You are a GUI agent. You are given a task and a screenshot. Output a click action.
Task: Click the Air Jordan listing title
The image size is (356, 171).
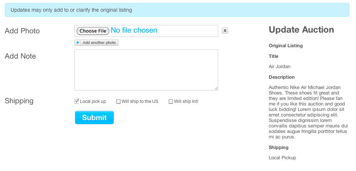pyautogui.click(x=279, y=67)
